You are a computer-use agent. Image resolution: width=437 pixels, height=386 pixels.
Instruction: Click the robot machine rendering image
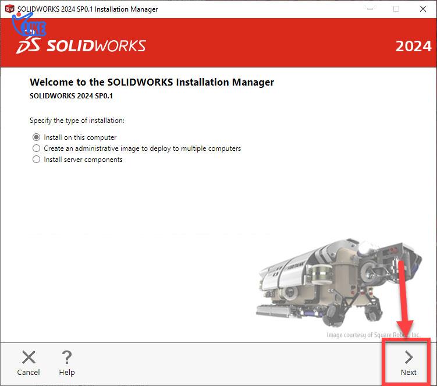click(x=339, y=282)
